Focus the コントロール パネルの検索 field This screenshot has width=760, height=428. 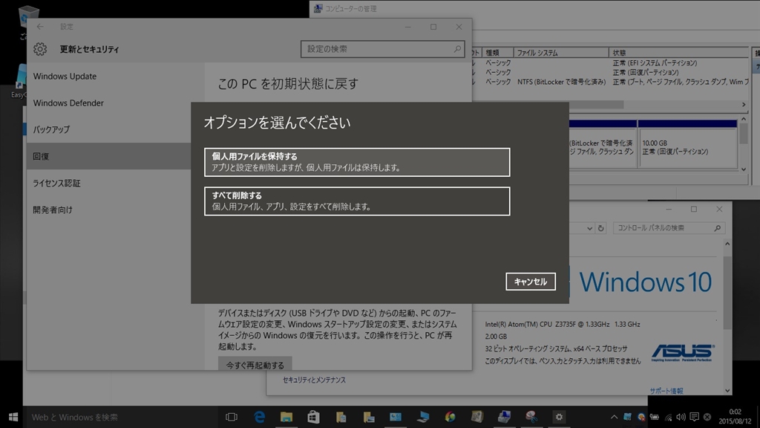click(x=668, y=228)
